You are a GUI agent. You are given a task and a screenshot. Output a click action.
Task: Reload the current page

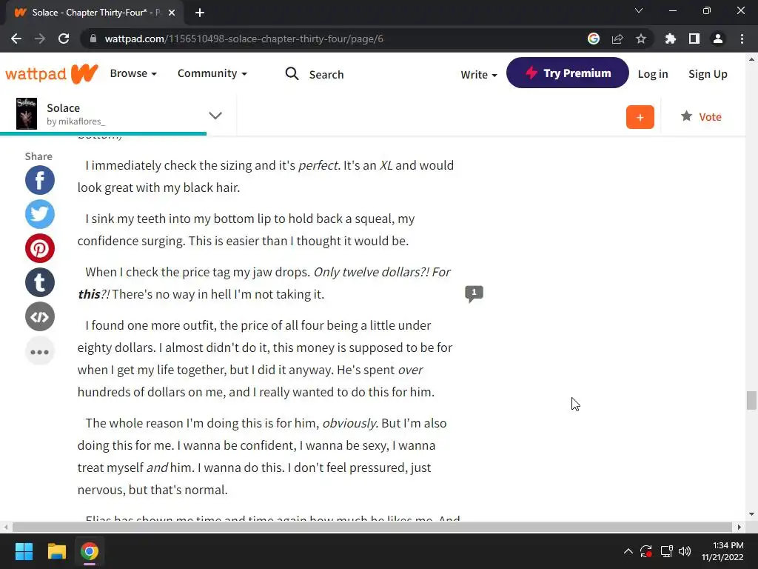click(x=64, y=39)
